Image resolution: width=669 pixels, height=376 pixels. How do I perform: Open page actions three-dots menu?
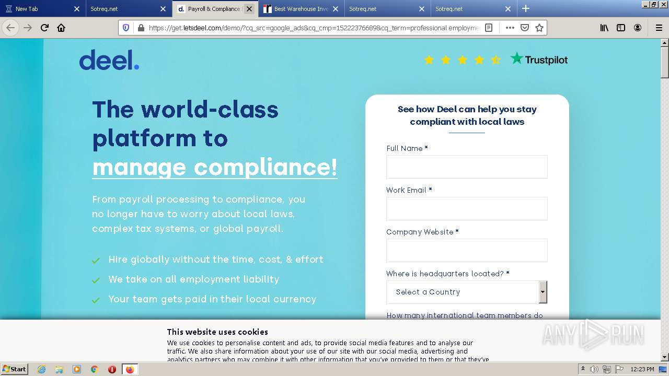[510, 28]
